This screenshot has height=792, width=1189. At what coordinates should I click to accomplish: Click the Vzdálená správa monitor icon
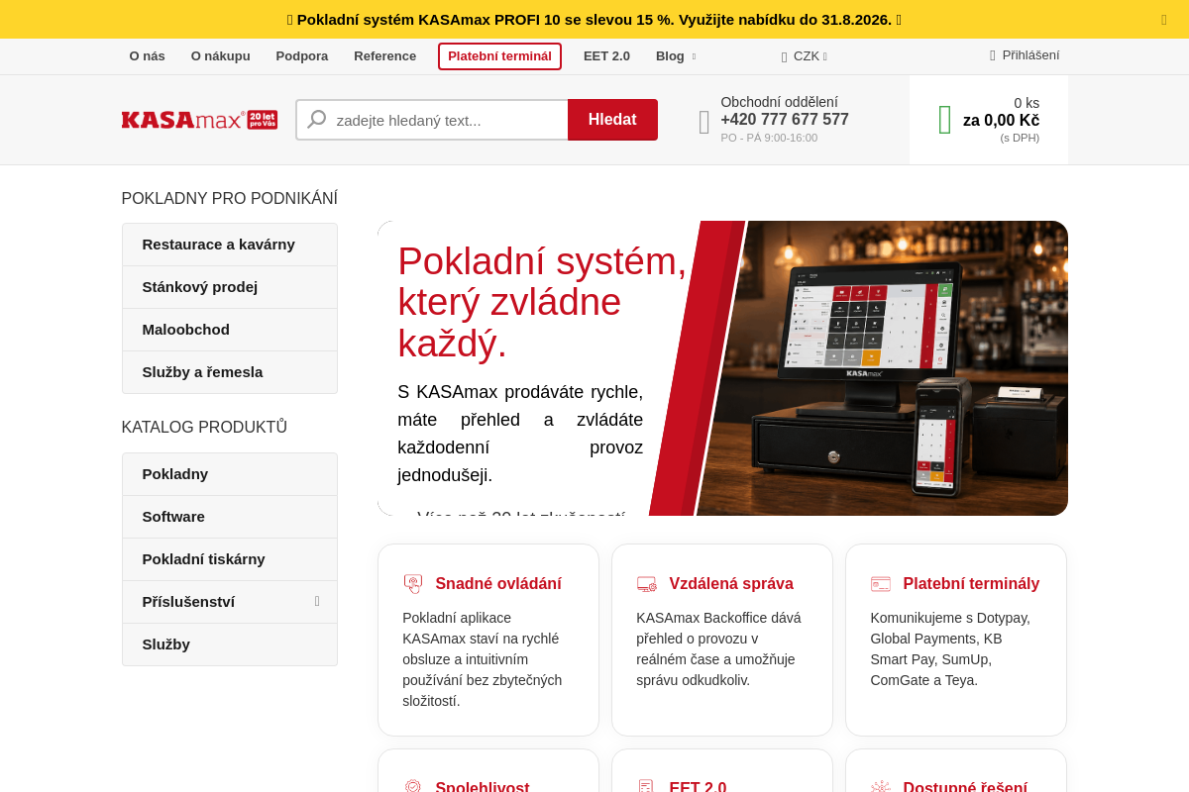[x=647, y=584]
